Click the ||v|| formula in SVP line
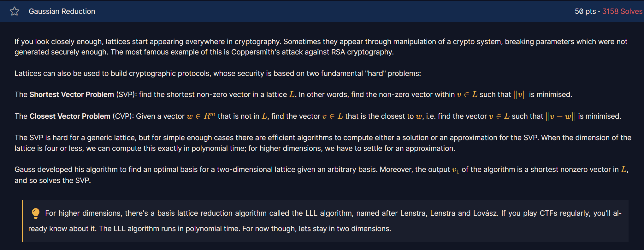The width and height of the screenshot is (644, 250). coord(520,95)
